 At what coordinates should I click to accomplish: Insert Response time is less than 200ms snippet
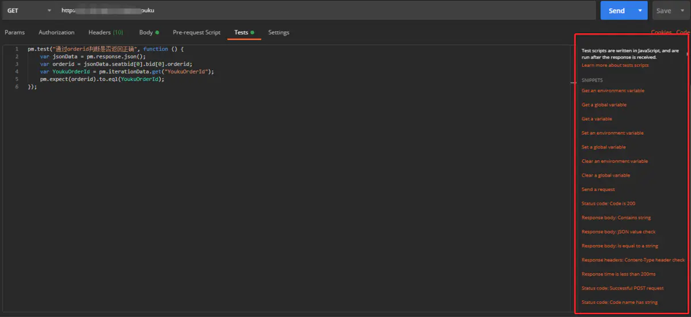click(x=618, y=274)
